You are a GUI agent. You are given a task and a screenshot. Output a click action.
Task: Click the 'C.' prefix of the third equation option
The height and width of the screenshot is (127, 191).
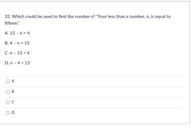pos(7,53)
